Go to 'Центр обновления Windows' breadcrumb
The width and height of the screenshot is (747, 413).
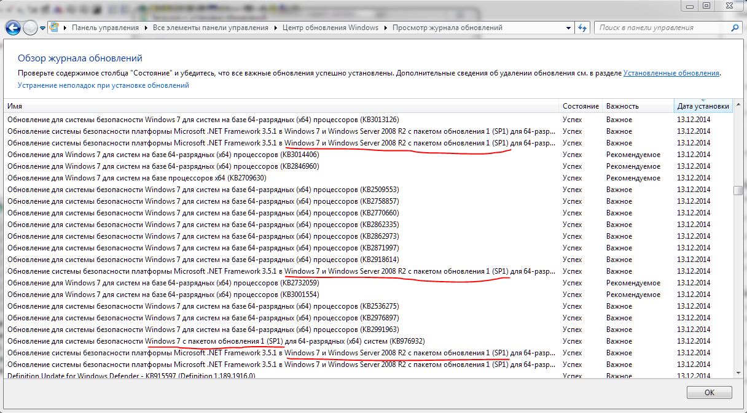[330, 28]
